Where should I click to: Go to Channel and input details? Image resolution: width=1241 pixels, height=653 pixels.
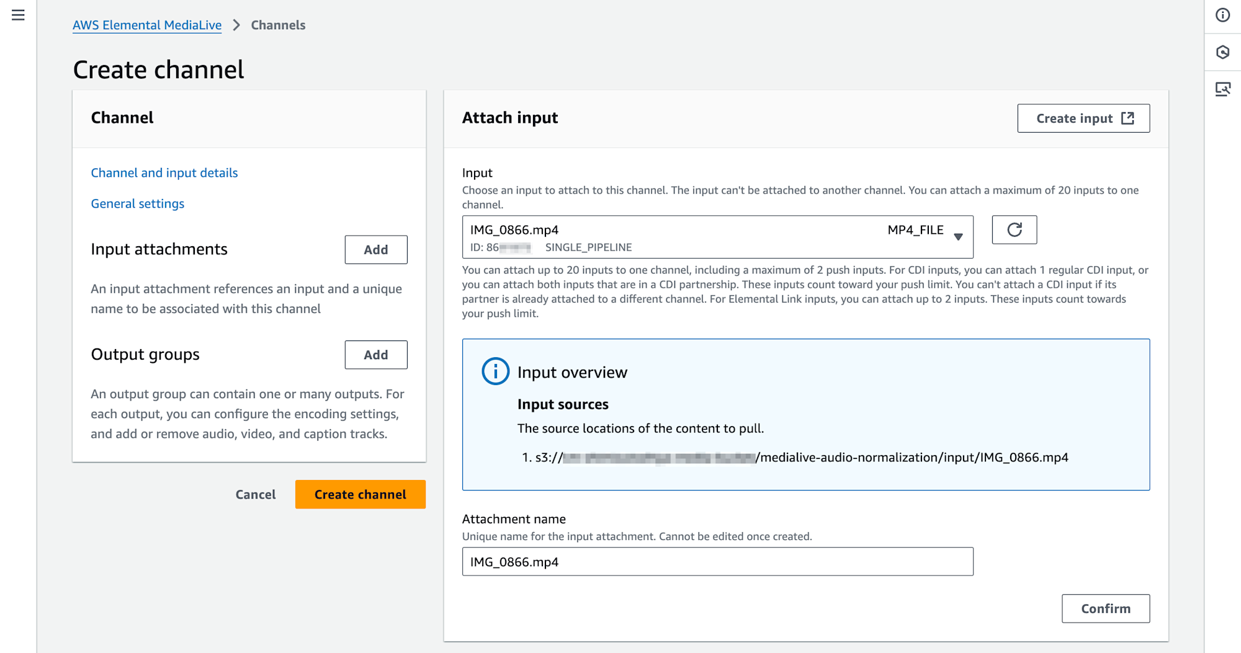(x=164, y=172)
